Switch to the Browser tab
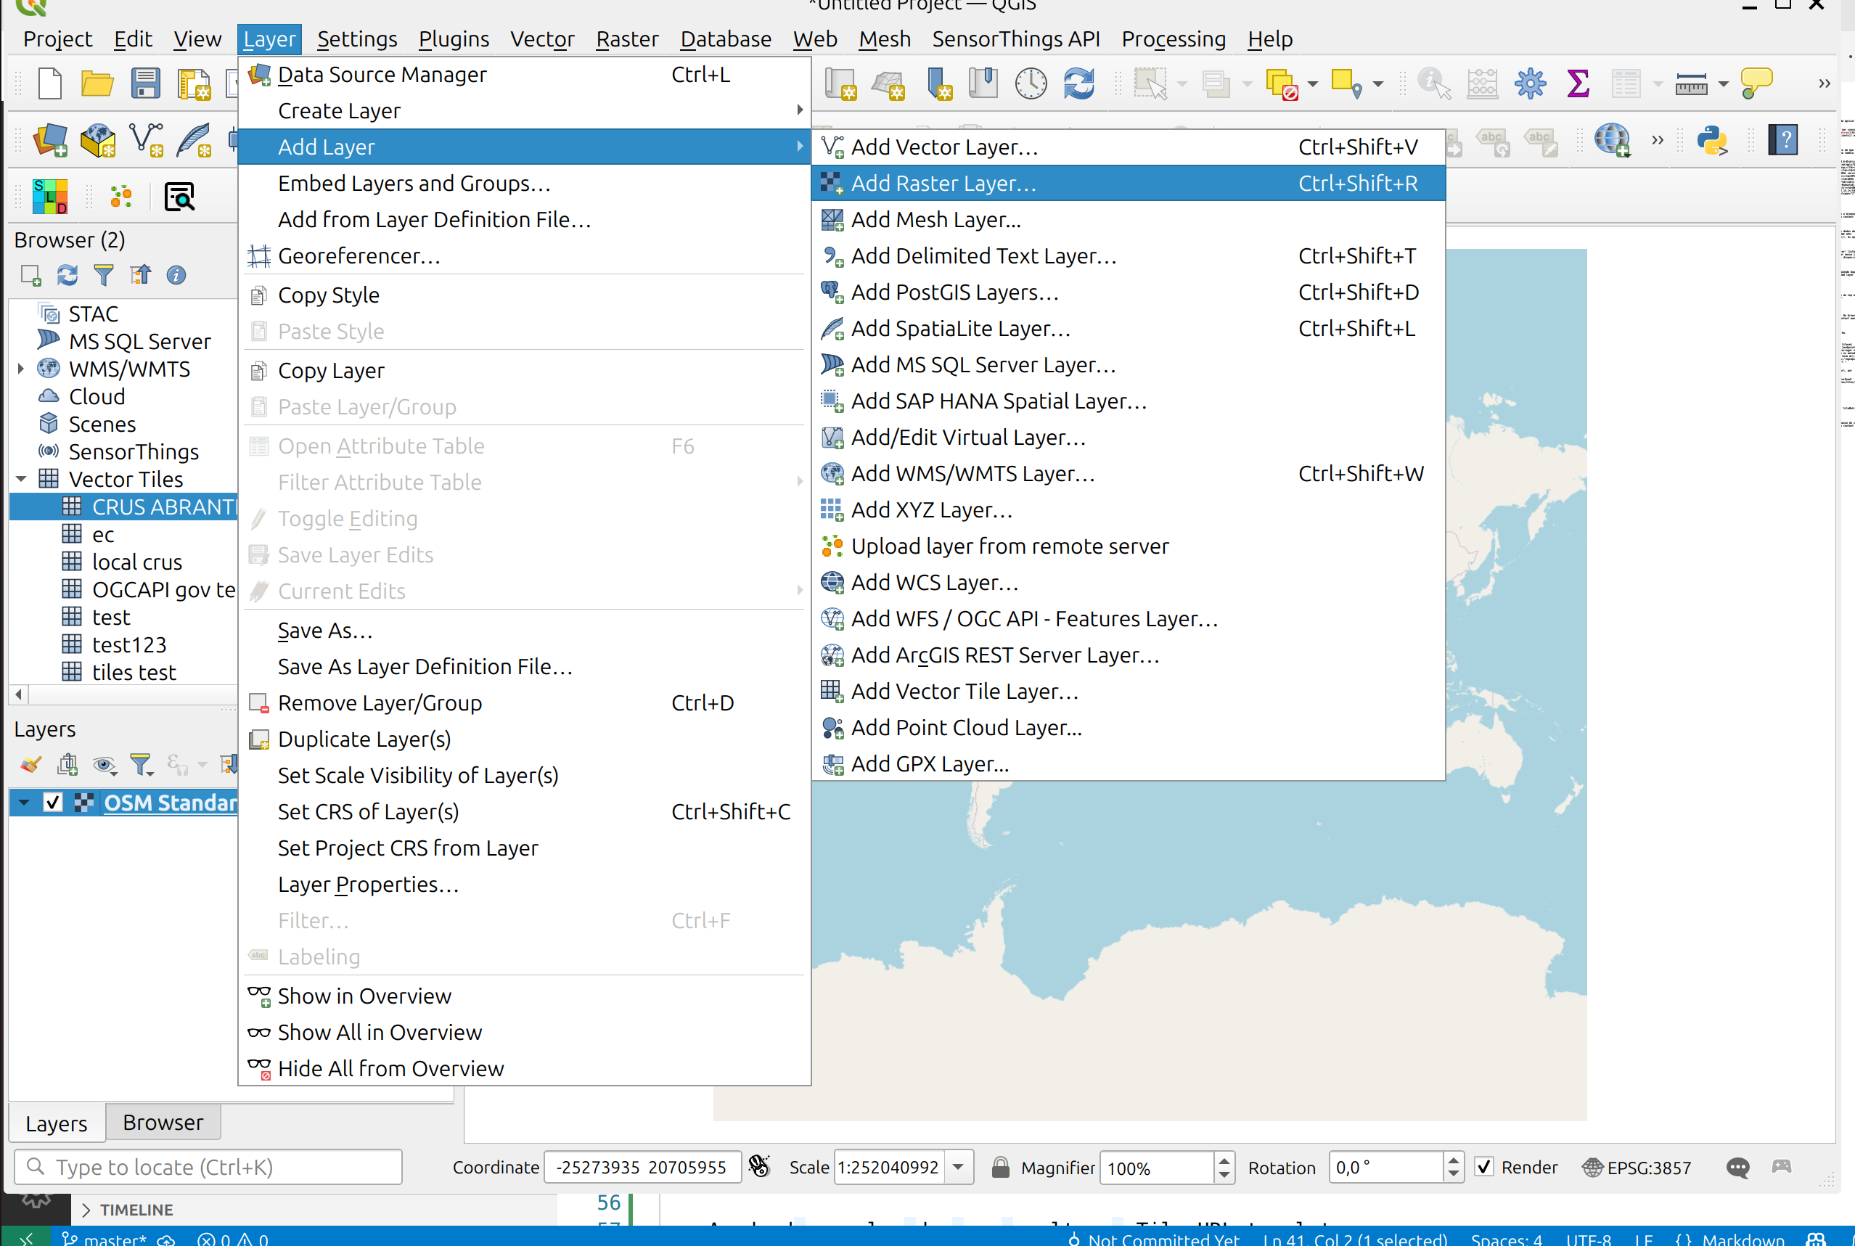 pyautogui.click(x=163, y=1122)
